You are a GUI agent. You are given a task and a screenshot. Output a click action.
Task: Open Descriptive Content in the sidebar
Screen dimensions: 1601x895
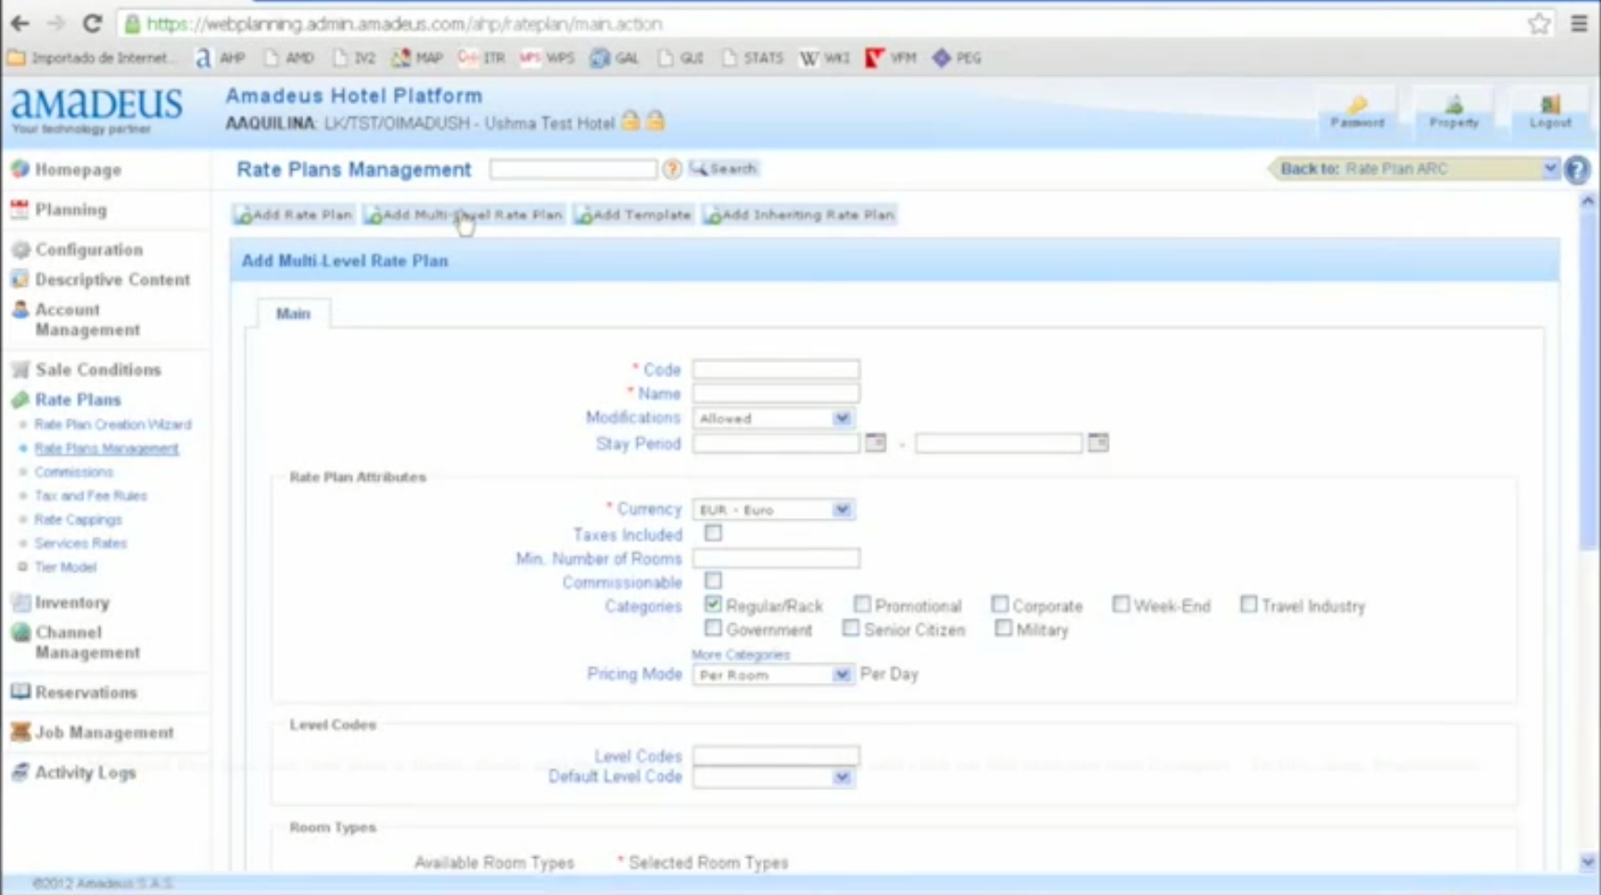point(112,279)
